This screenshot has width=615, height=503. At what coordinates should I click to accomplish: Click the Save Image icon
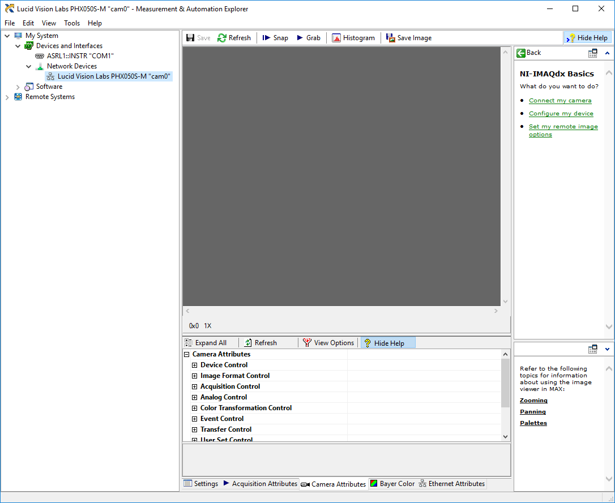click(391, 38)
